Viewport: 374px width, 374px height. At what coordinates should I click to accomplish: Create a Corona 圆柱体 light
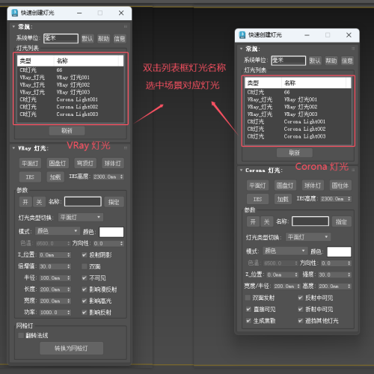click(340, 186)
